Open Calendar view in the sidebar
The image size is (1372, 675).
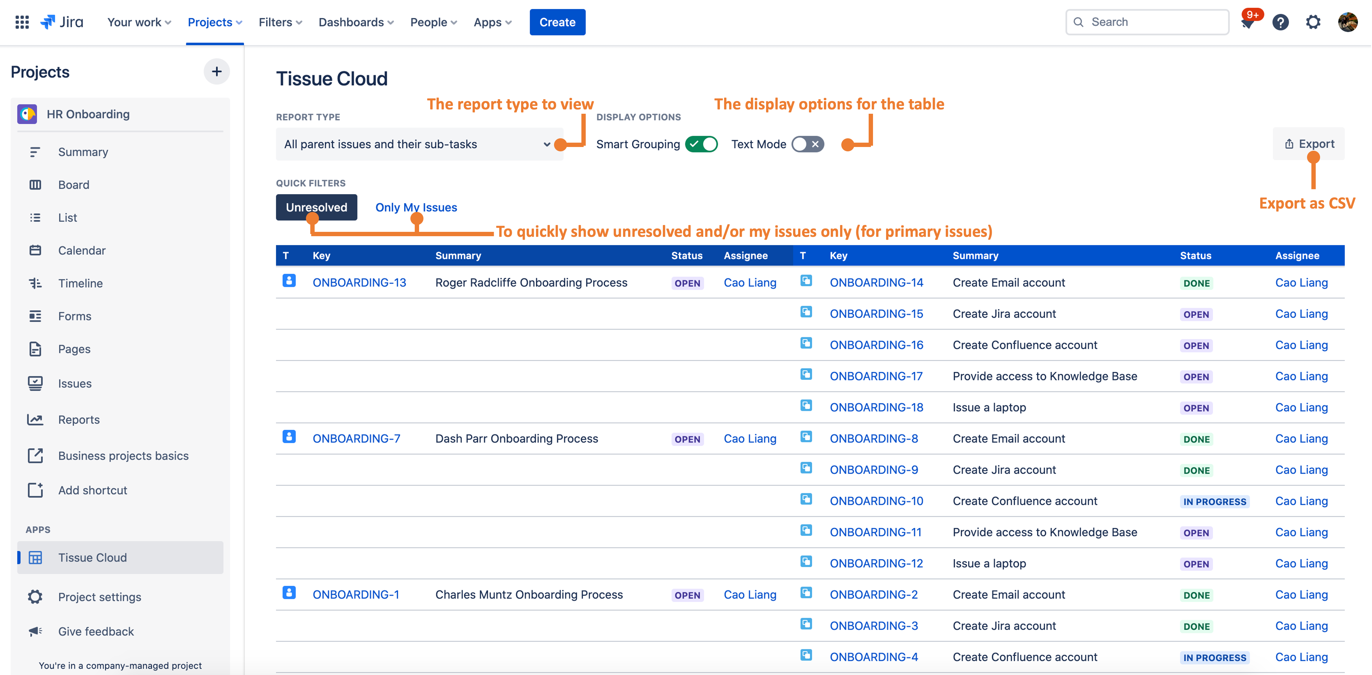[81, 250]
